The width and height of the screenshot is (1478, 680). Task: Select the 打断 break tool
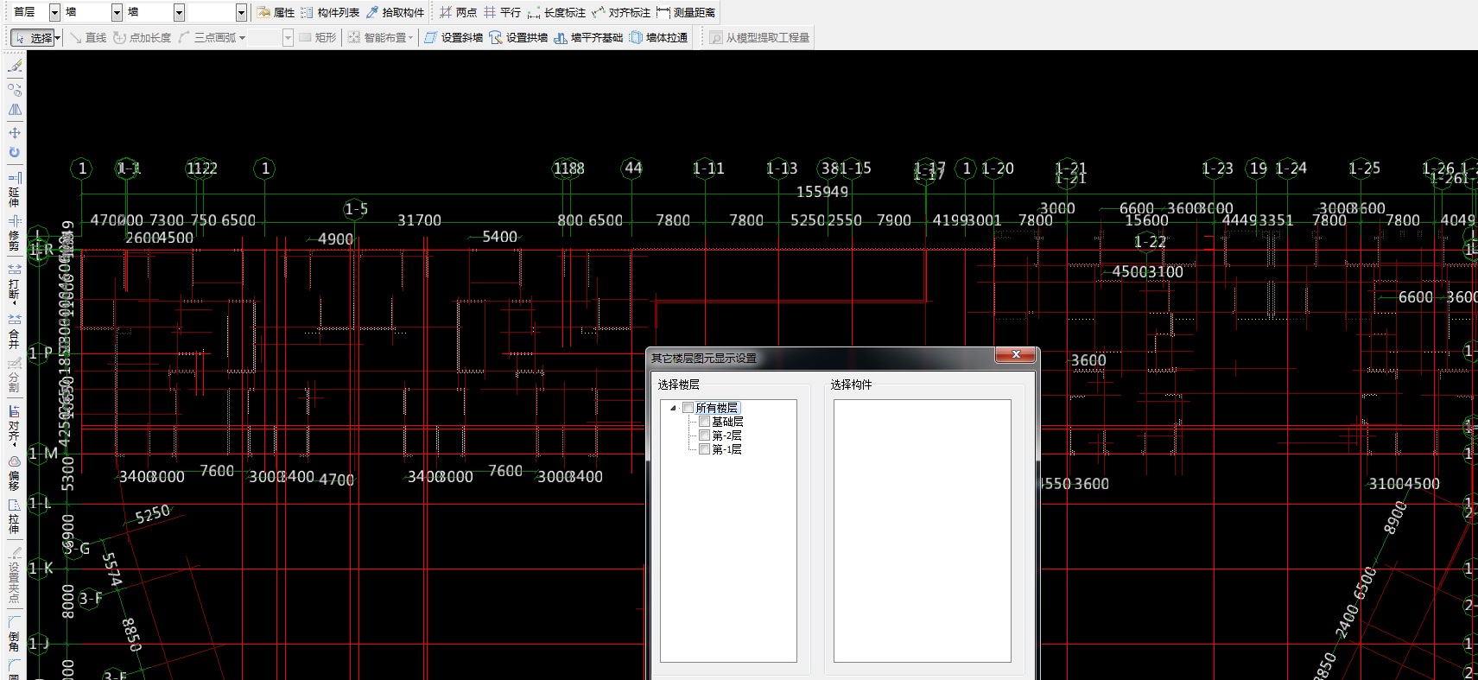[x=15, y=284]
